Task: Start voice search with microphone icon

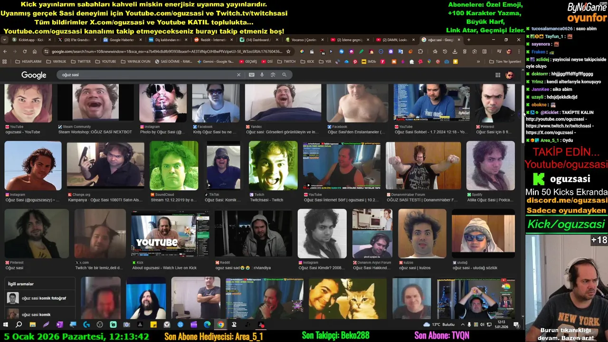Action: [262, 75]
